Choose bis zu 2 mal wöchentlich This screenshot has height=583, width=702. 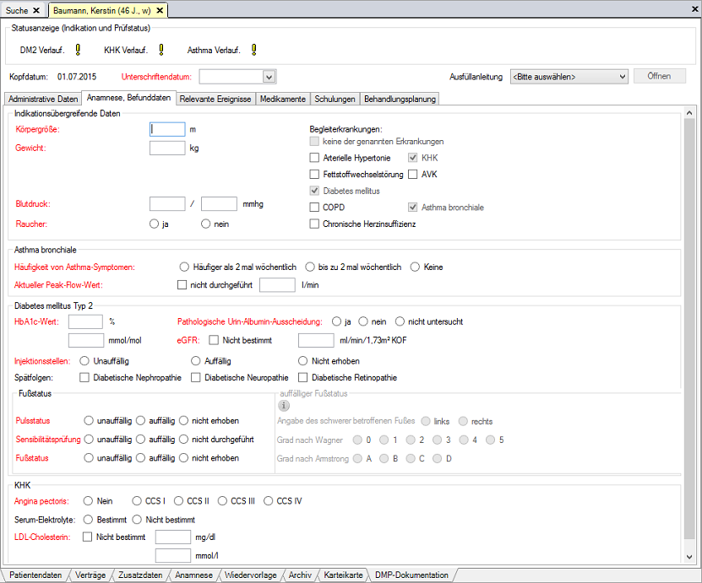point(310,267)
